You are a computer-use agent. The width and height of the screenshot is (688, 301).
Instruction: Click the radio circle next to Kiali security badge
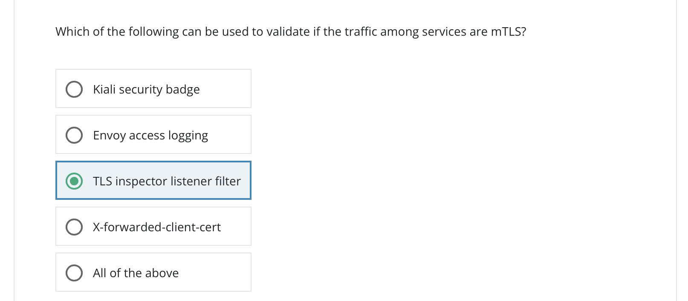coord(74,89)
